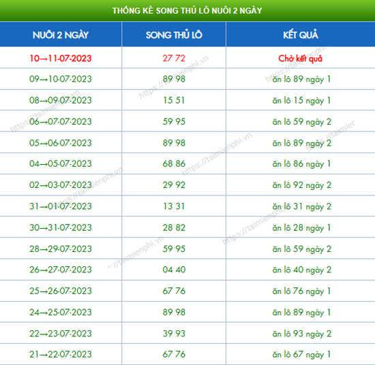Click the result ăn lô 40 ngày 2
The width and height of the screenshot is (375, 365).
tap(301, 270)
